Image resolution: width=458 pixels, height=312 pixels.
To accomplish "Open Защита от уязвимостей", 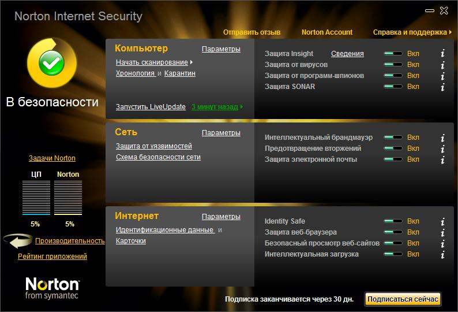I will pos(154,146).
